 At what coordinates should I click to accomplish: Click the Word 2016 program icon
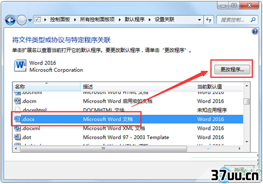pos(20,65)
